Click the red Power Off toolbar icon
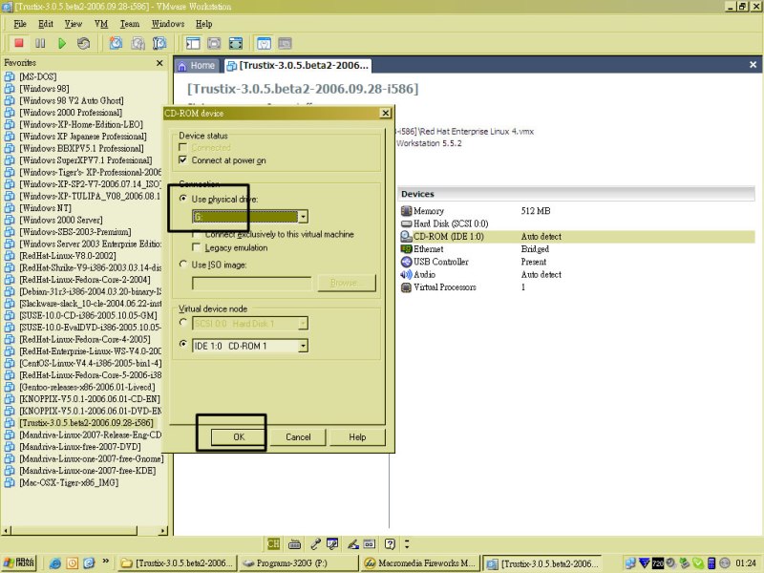 point(19,43)
